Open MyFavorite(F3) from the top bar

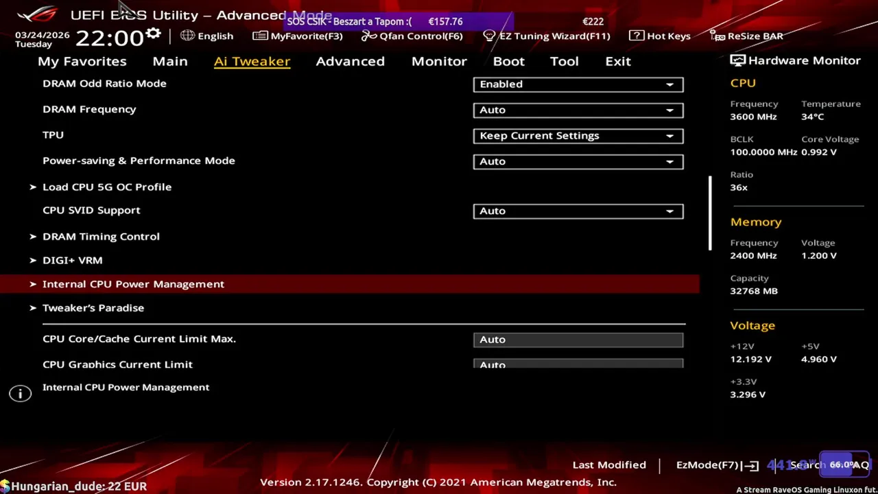pos(298,36)
